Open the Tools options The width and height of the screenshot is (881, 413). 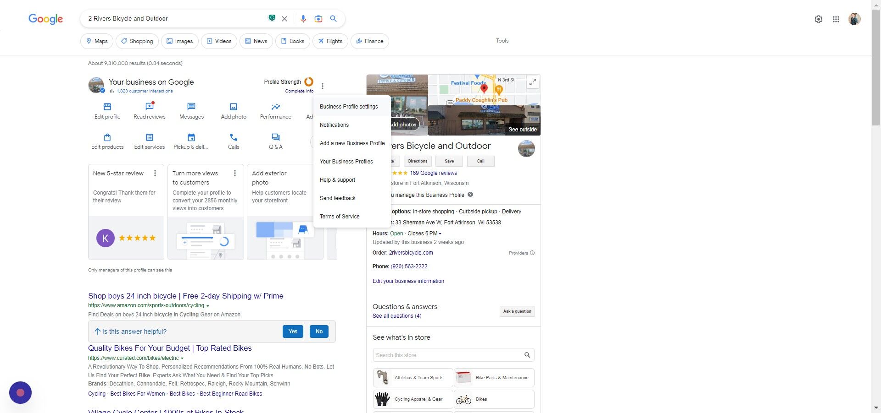(x=502, y=41)
